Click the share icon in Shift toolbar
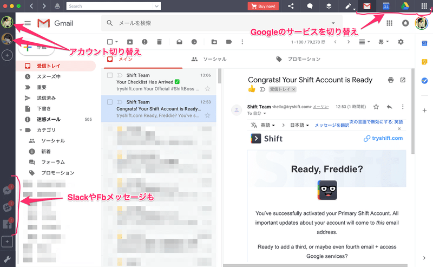 click(291, 6)
